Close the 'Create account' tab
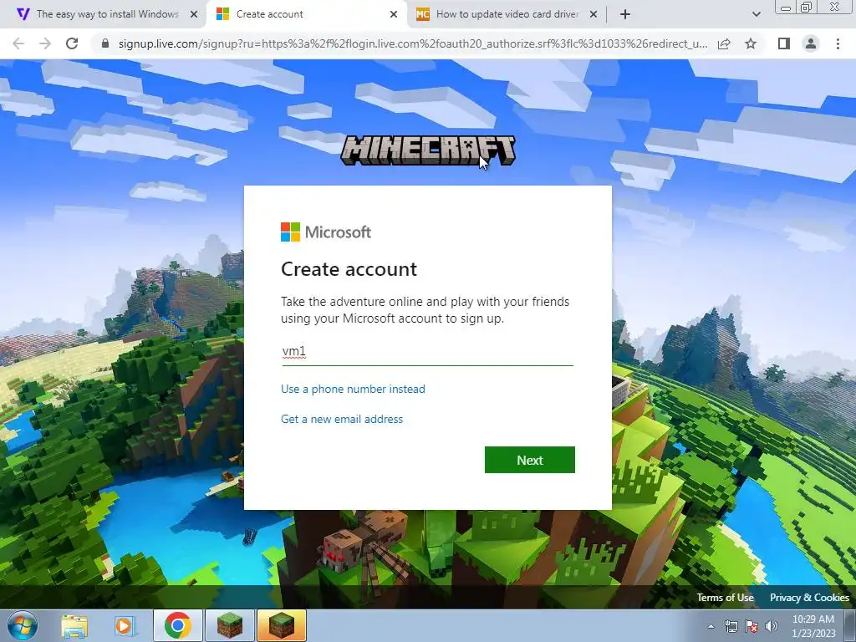The width and height of the screenshot is (856, 642). pyautogui.click(x=394, y=14)
